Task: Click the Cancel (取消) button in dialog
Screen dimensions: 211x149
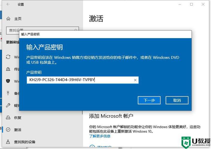Action: (177, 100)
